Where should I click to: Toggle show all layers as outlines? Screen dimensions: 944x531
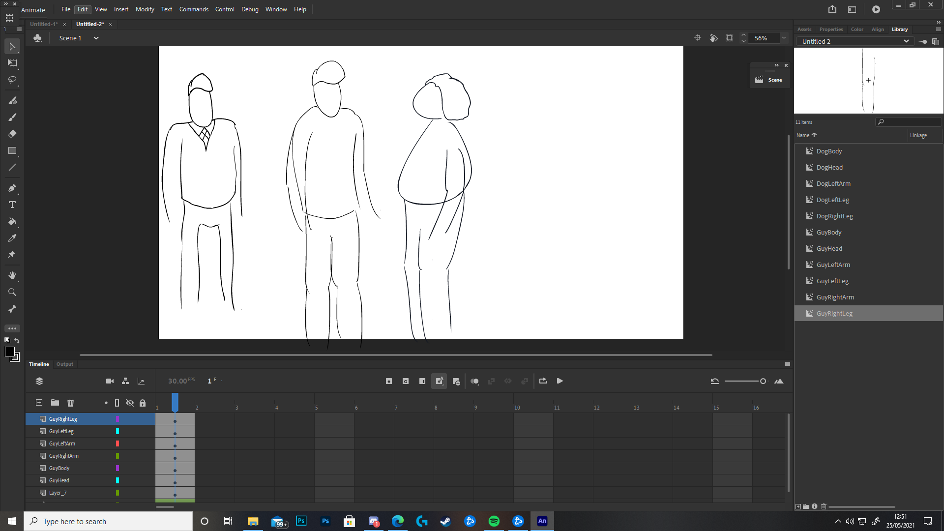tap(117, 403)
